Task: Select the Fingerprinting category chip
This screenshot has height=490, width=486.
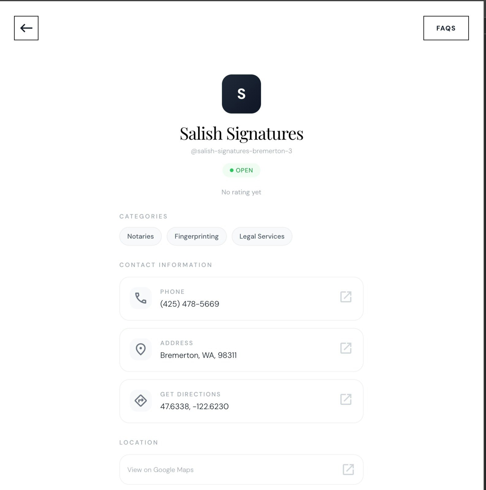Action: point(196,236)
